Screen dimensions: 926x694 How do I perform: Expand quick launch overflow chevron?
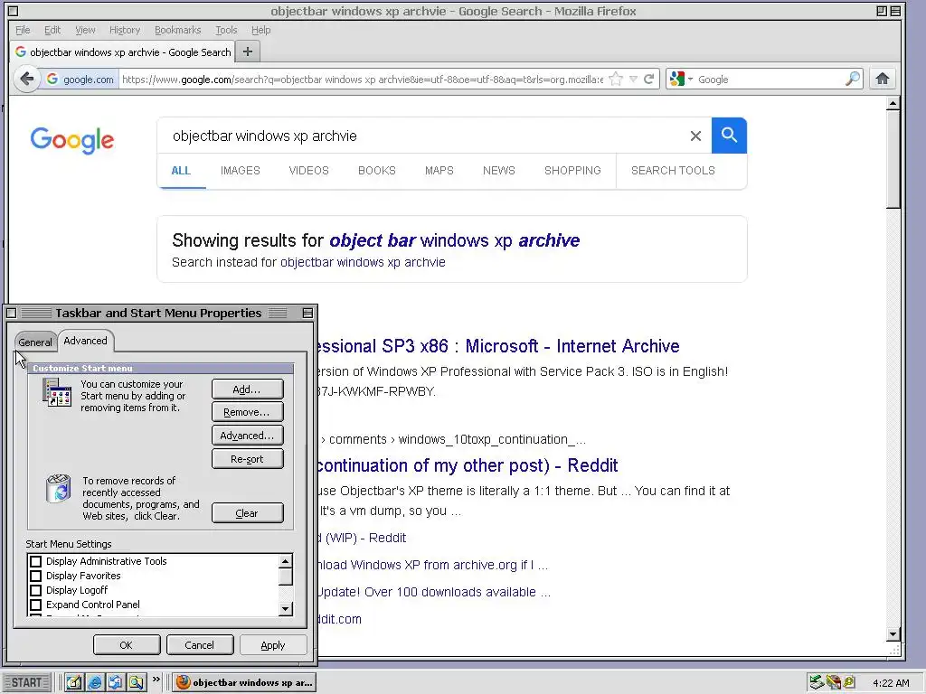coord(156,680)
